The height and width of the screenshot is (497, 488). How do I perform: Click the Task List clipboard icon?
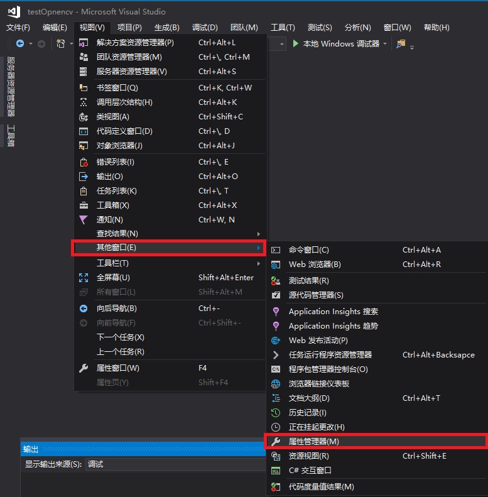tap(84, 191)
